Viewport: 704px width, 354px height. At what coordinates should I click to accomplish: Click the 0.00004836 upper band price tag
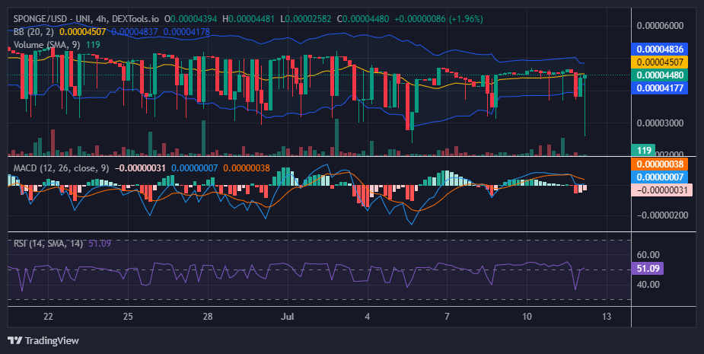click(659, 49)
